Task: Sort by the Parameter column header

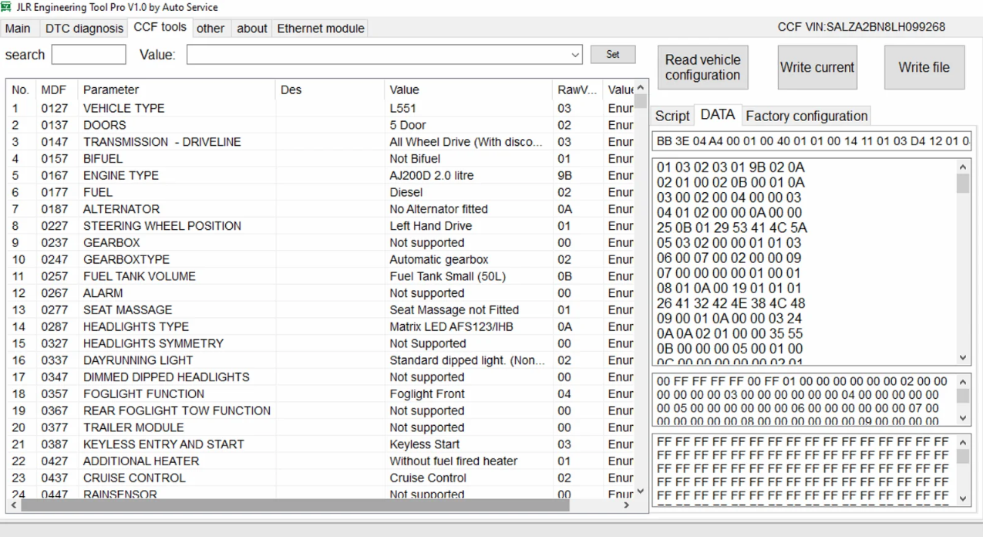Action: (177, 89)
